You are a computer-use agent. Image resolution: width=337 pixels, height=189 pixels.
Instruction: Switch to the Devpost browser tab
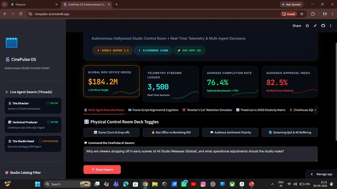[34, 4]
